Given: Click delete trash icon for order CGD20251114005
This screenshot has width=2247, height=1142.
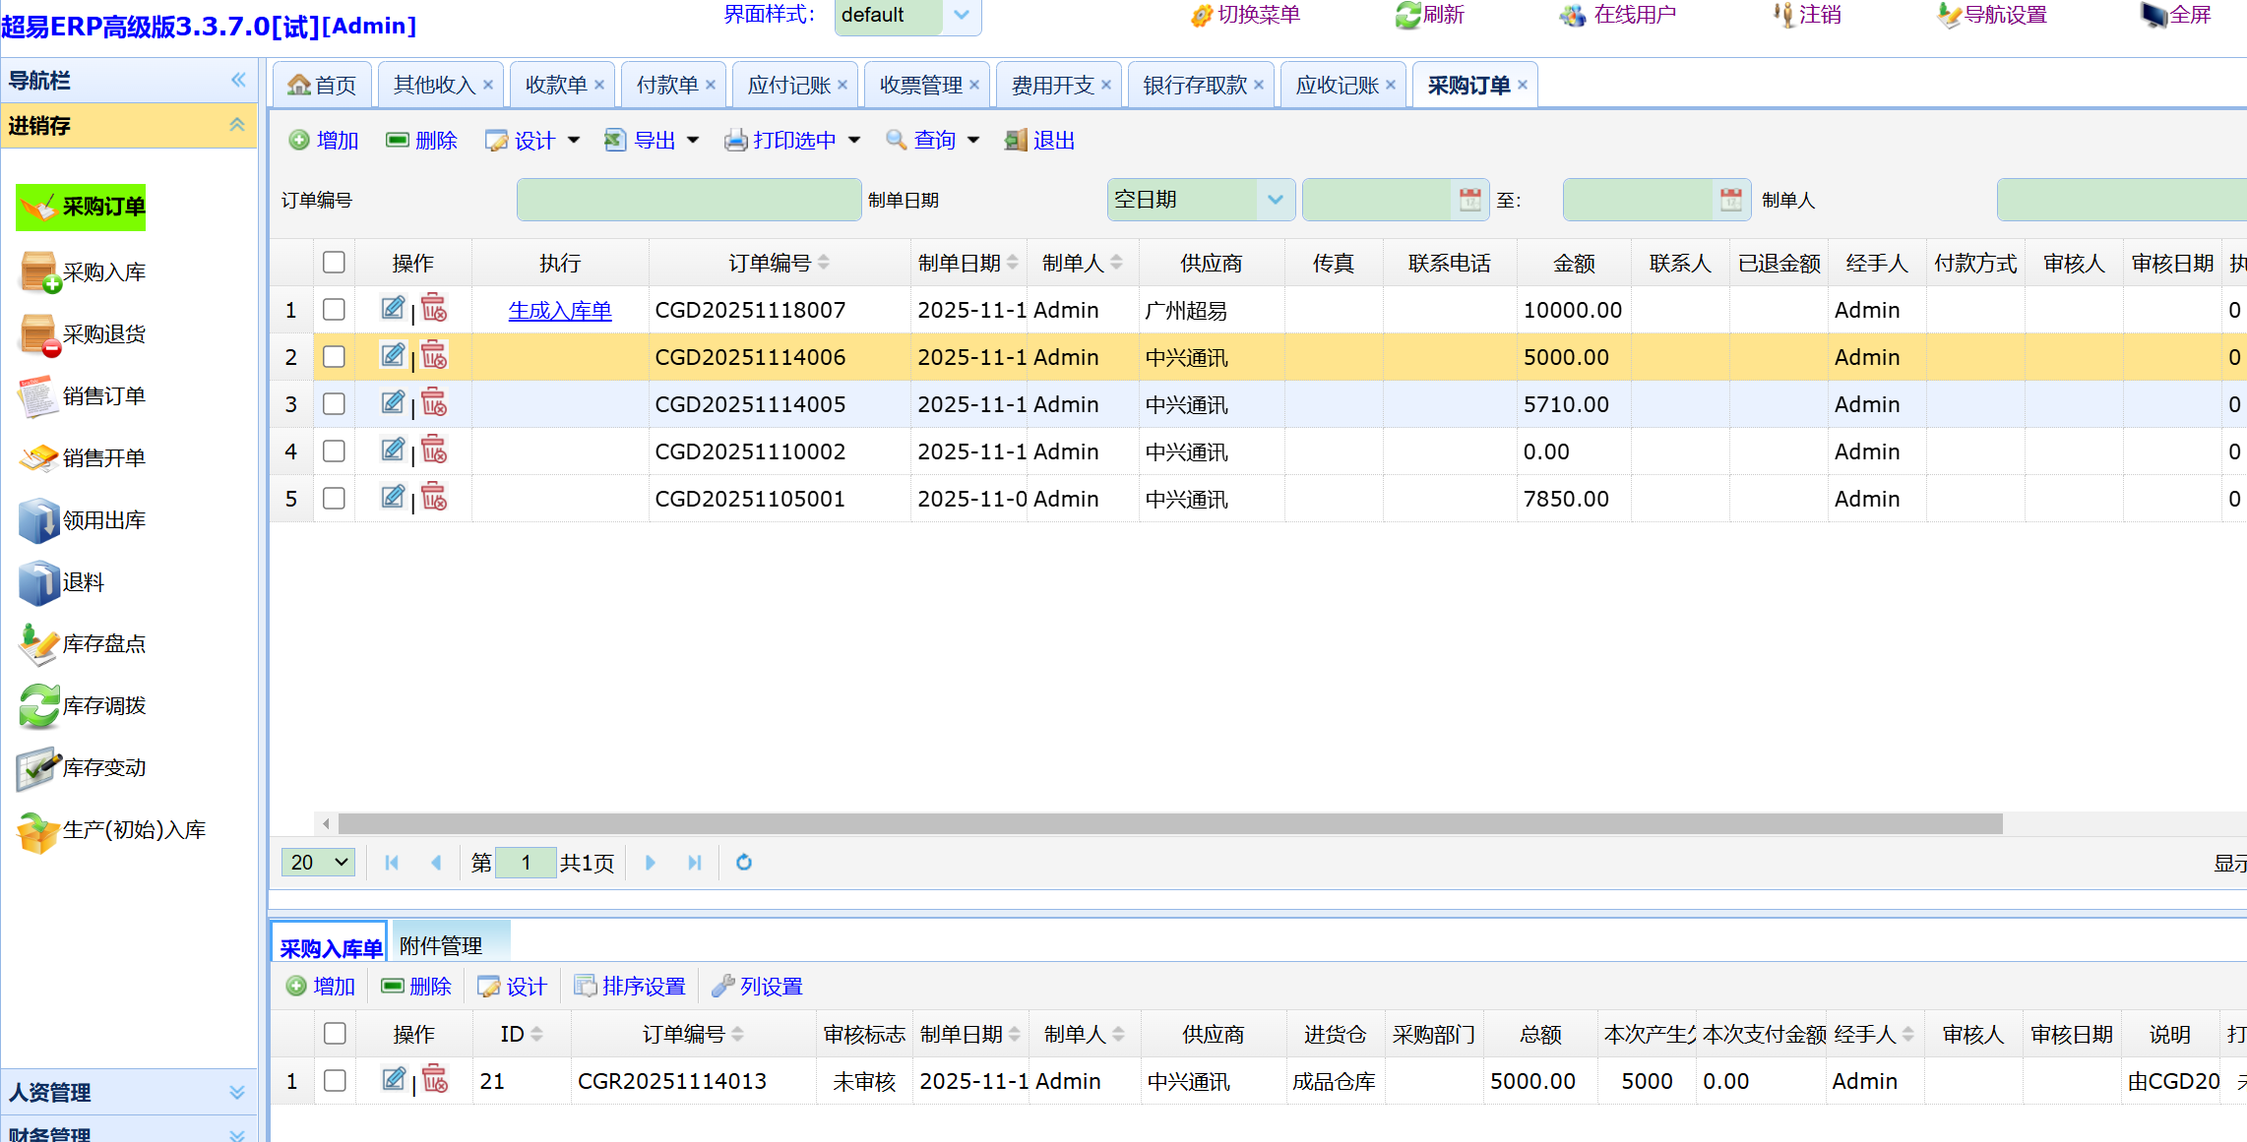Looking at the screenshot, I should point(434,403).
